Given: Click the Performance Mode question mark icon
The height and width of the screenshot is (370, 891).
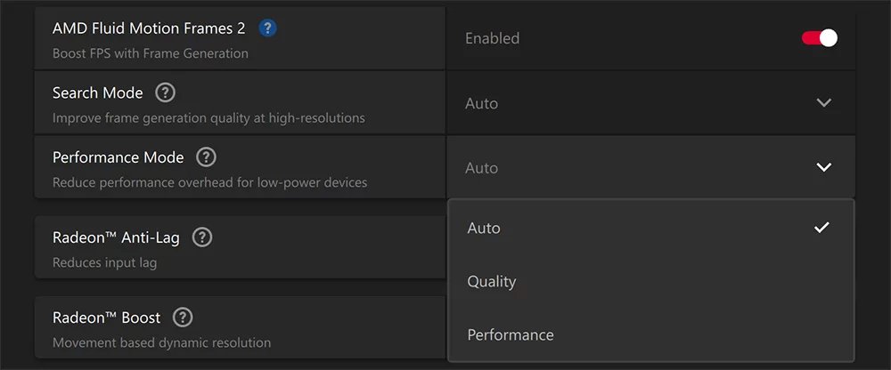Looking at the screenshot, I should (x=206, y=157).
